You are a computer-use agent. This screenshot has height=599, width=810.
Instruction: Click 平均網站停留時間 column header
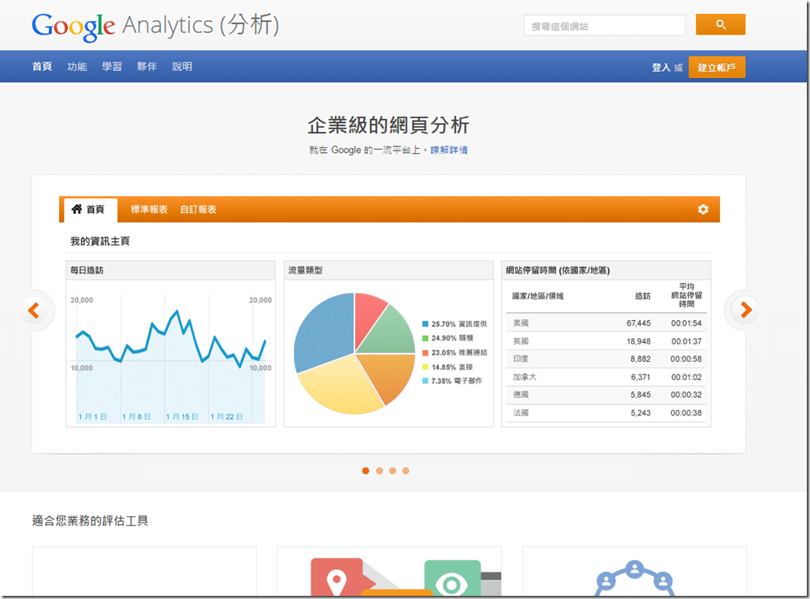(x=686, y=295)
